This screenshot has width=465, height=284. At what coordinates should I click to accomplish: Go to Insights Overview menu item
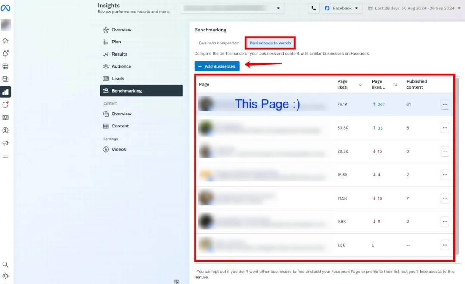tap(142, 30)
